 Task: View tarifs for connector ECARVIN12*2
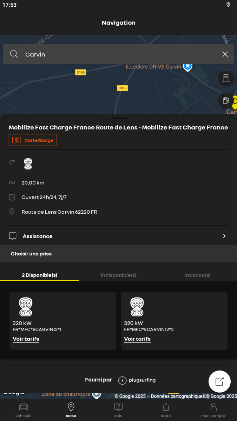tap(137, 339)
